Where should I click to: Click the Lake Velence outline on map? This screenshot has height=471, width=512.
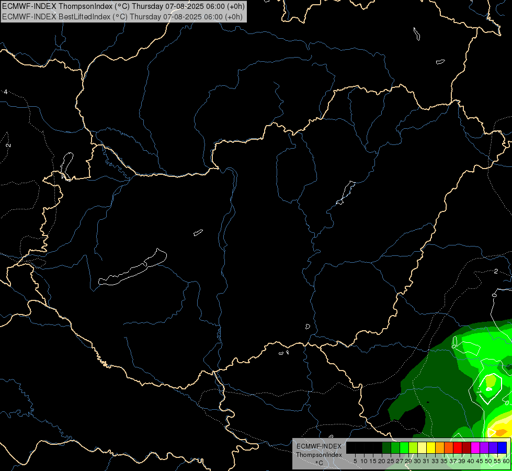pos(198,232)
